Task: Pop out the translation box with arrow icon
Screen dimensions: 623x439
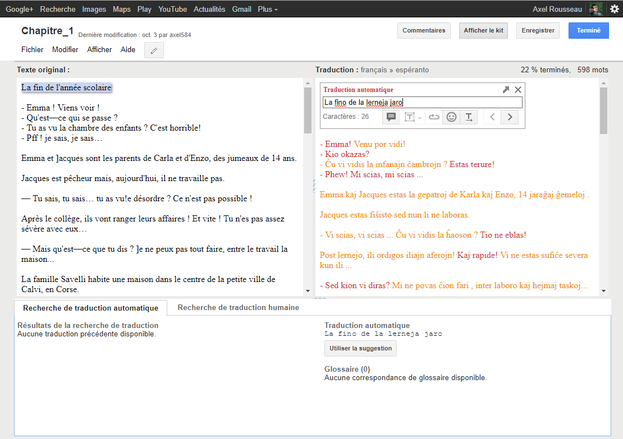Action: pyautogui.click(x=506, y=90)
